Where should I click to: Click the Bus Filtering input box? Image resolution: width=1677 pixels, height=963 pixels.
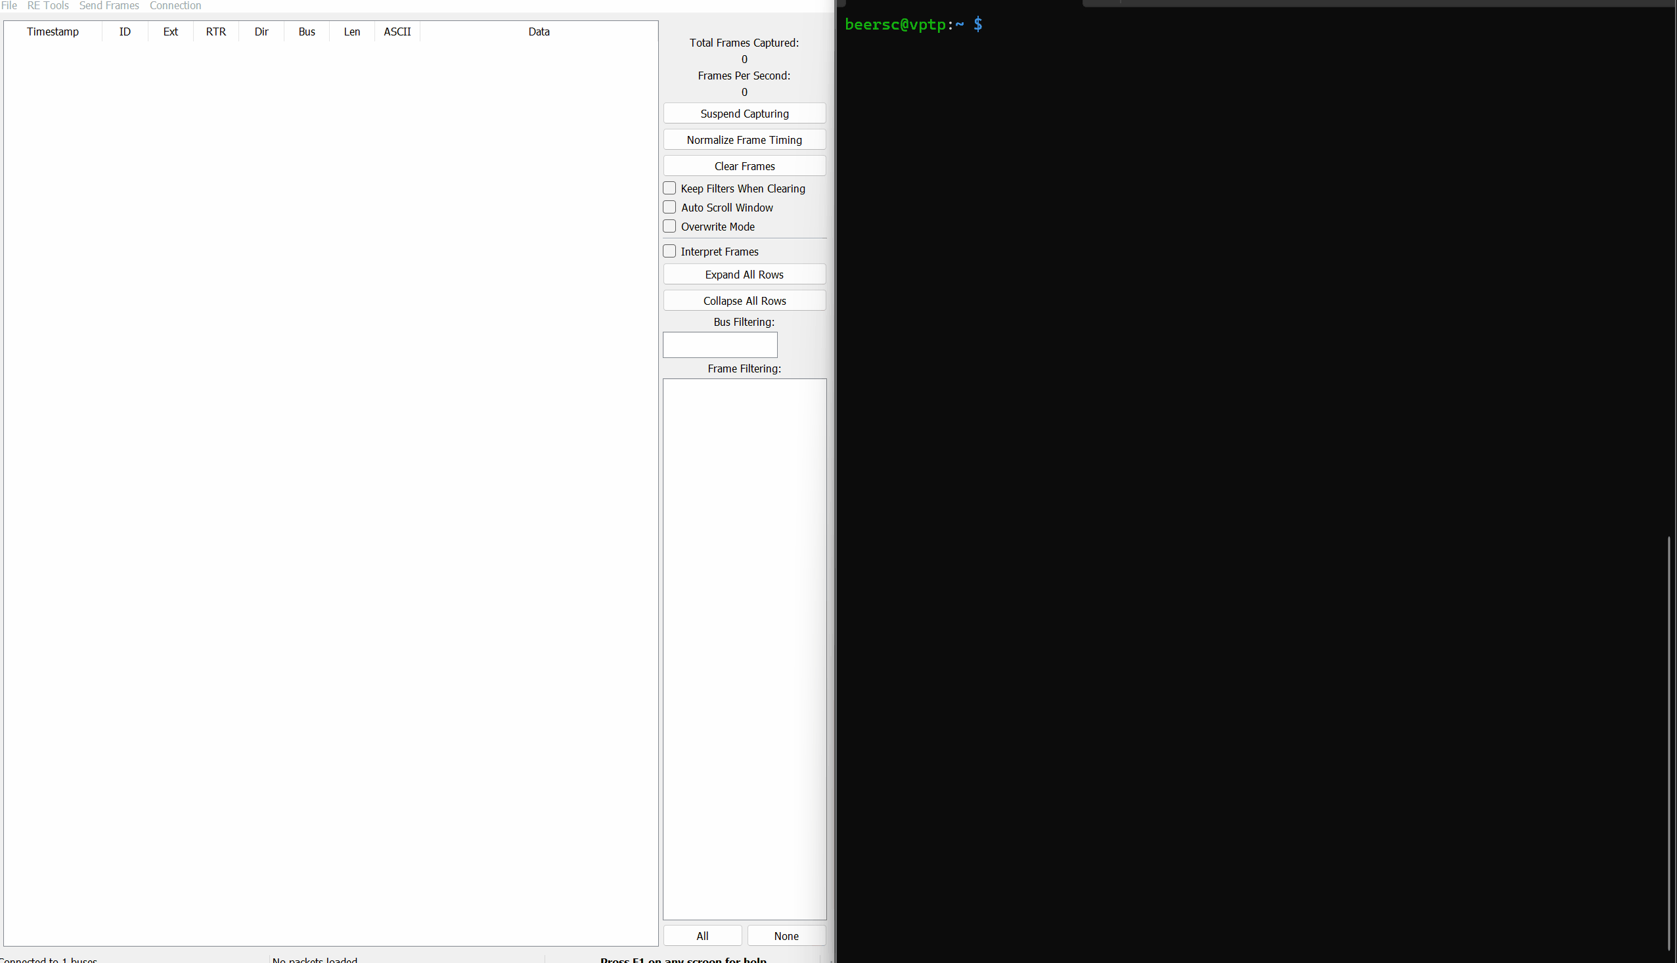click(719, 346)
